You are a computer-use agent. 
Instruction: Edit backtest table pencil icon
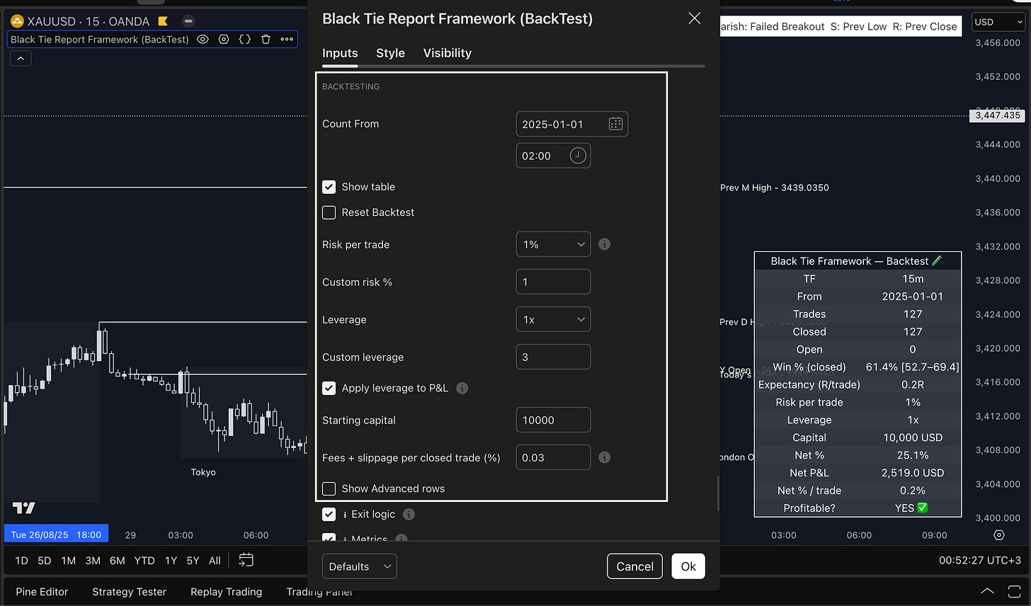coord(937,261)
